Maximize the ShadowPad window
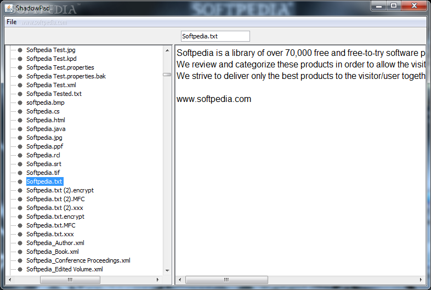The image size is (431, 290). point(394,6)
